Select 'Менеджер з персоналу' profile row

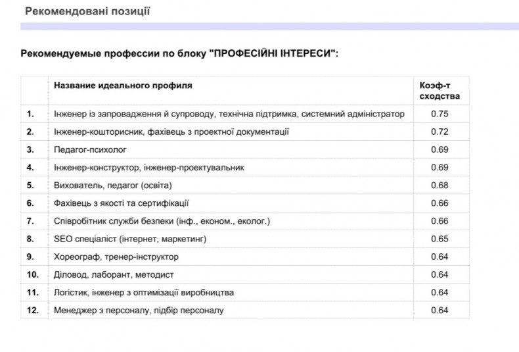(245, 311)
